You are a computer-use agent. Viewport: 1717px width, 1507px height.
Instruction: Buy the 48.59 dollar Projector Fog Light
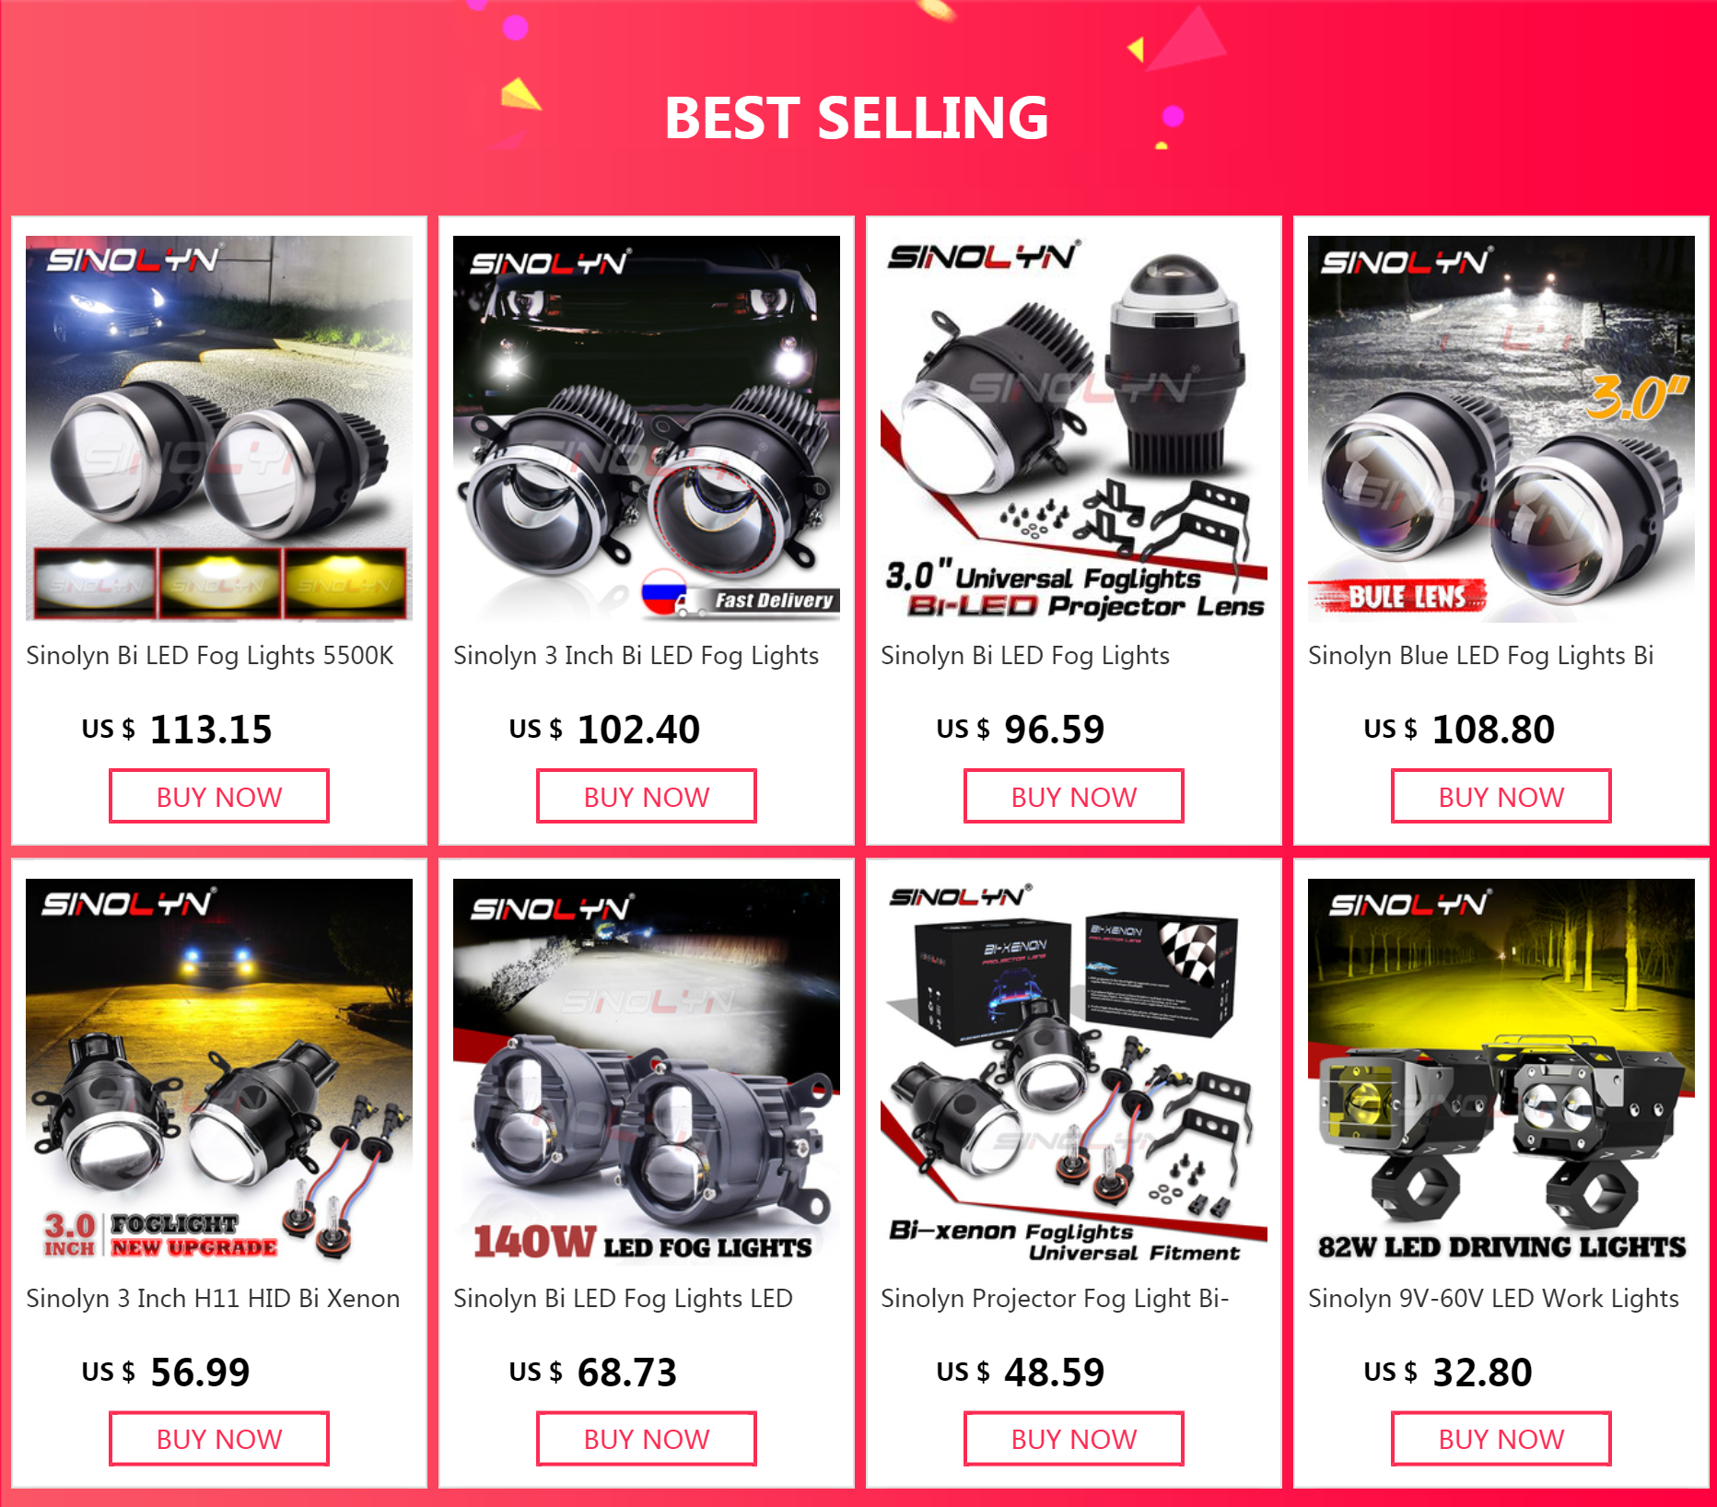(x=1074, y=1439)
